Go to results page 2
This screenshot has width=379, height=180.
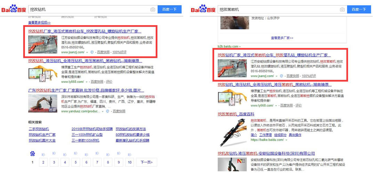(x=43, y=162)
